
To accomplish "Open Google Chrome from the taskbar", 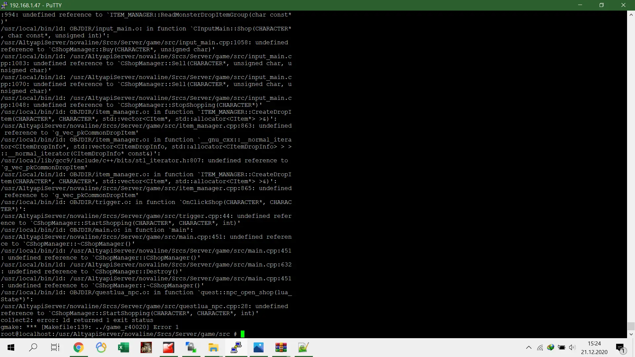I will point(79,347).
